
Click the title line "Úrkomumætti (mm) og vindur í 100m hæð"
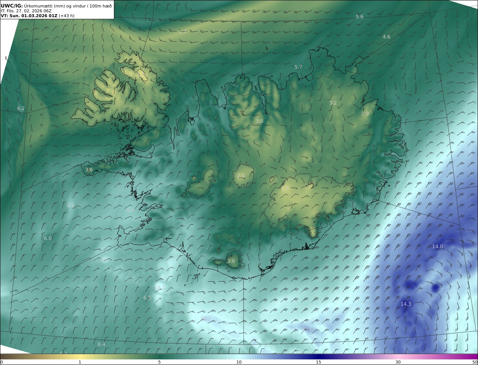coord(68,6)
